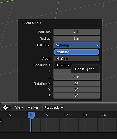Click the timeline horizontal scrollbar
The height and width of the screenshot is (139, 117).
pos(59,131)
